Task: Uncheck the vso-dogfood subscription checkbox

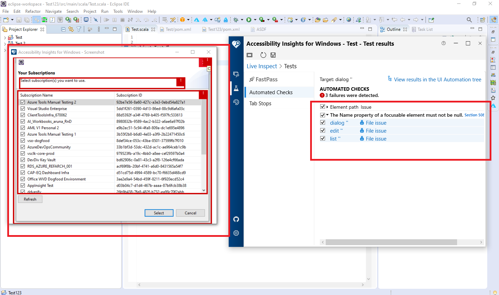Action: click(23, 141)
